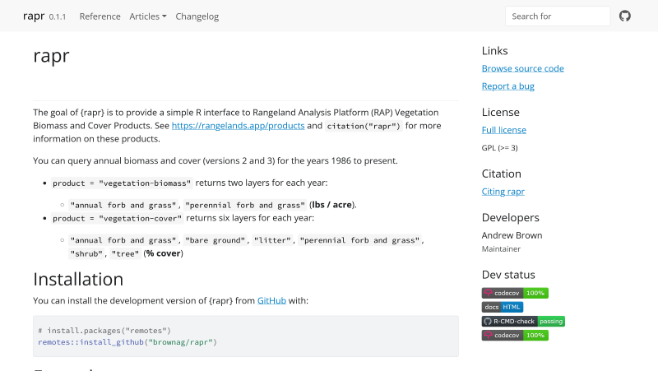Follow the GitHub link in Installation section
The height and width of the screenshot is (371, 658).
(x=271, y=301)
